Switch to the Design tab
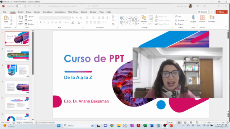The height and width of the screenshot is (129, 230). pos(37,12)
